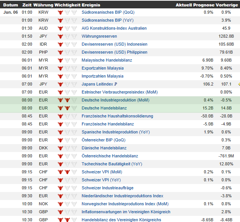Open Schweizer VPI (YoY) link

point(101,180)
